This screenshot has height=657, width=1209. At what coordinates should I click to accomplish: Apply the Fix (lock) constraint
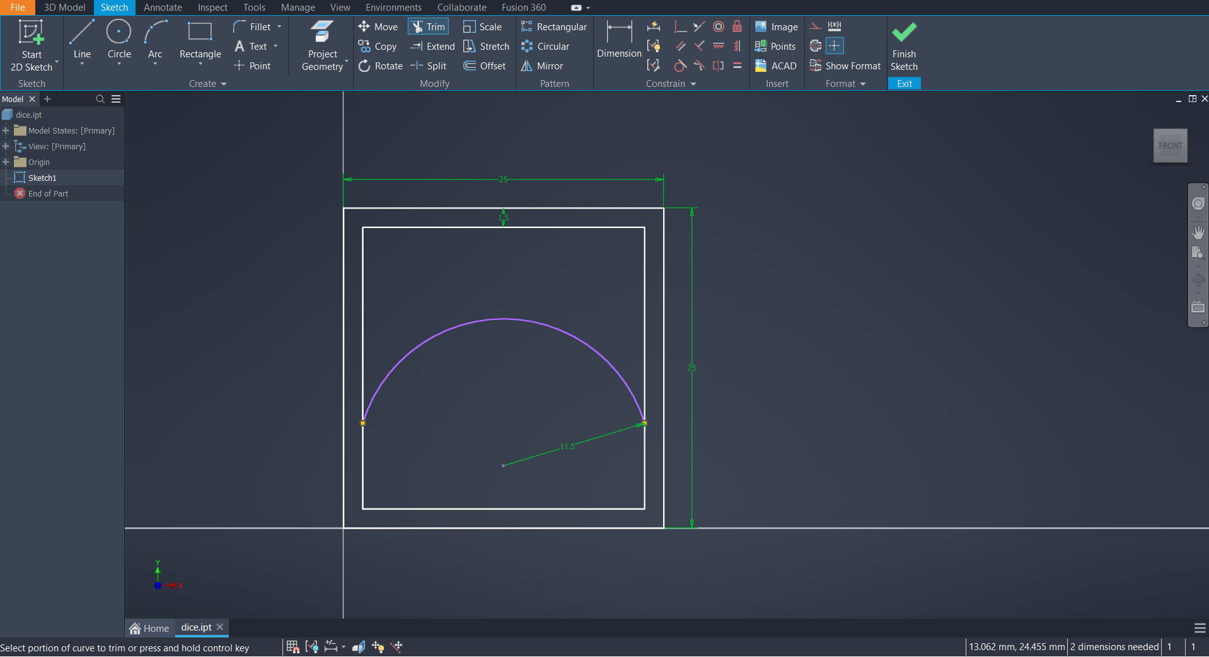tap(737, 26)
